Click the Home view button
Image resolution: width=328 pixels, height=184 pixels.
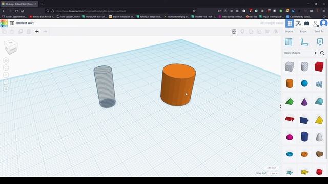6,60
